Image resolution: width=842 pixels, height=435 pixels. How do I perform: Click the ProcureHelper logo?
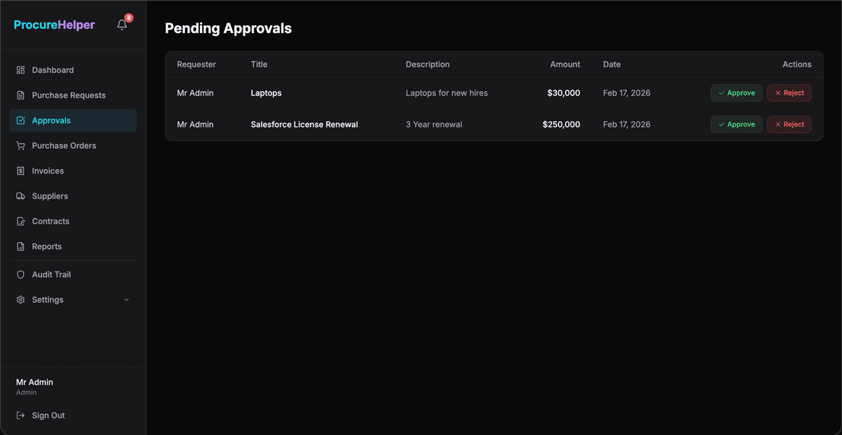pyautogui.click(x=54, y=24)
